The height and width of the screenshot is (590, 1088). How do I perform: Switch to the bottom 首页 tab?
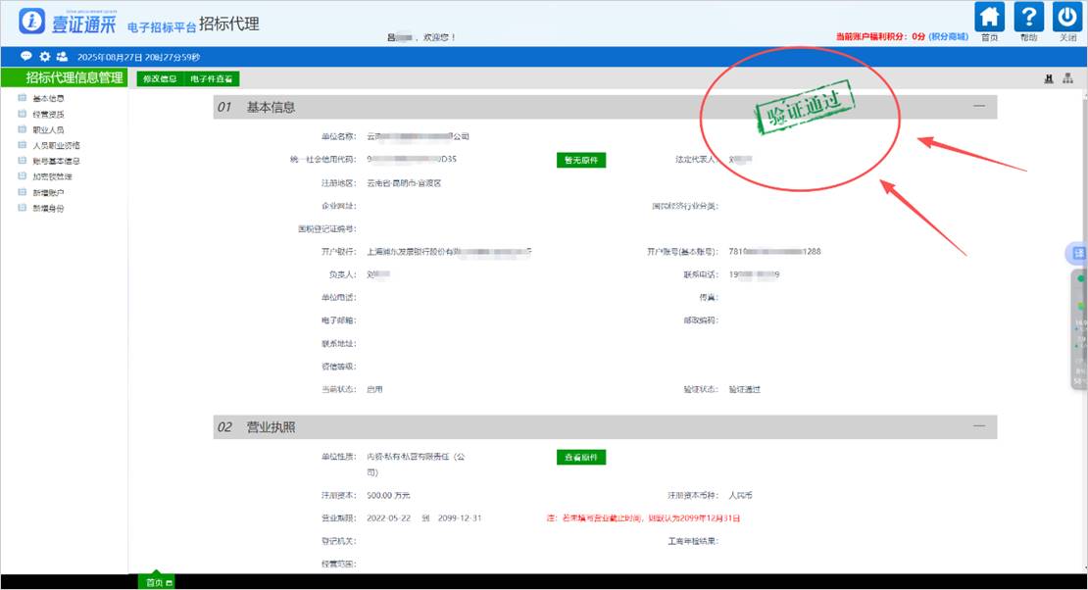coord(155,582)
